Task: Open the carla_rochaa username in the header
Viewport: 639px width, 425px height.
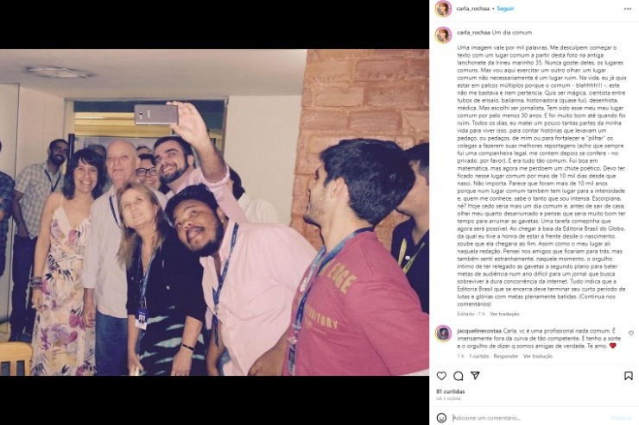Action: pyautogui.click(x=472, y=9)
